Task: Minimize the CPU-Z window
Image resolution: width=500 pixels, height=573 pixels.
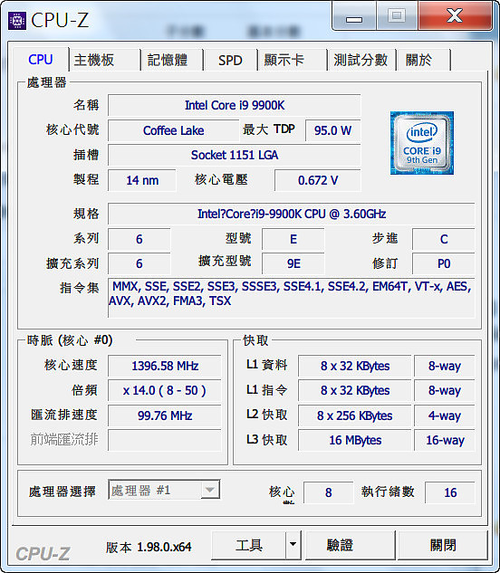Action: pos(354,16)
